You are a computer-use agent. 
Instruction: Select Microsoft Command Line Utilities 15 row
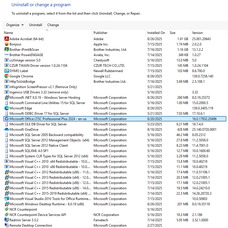point(115,103)
